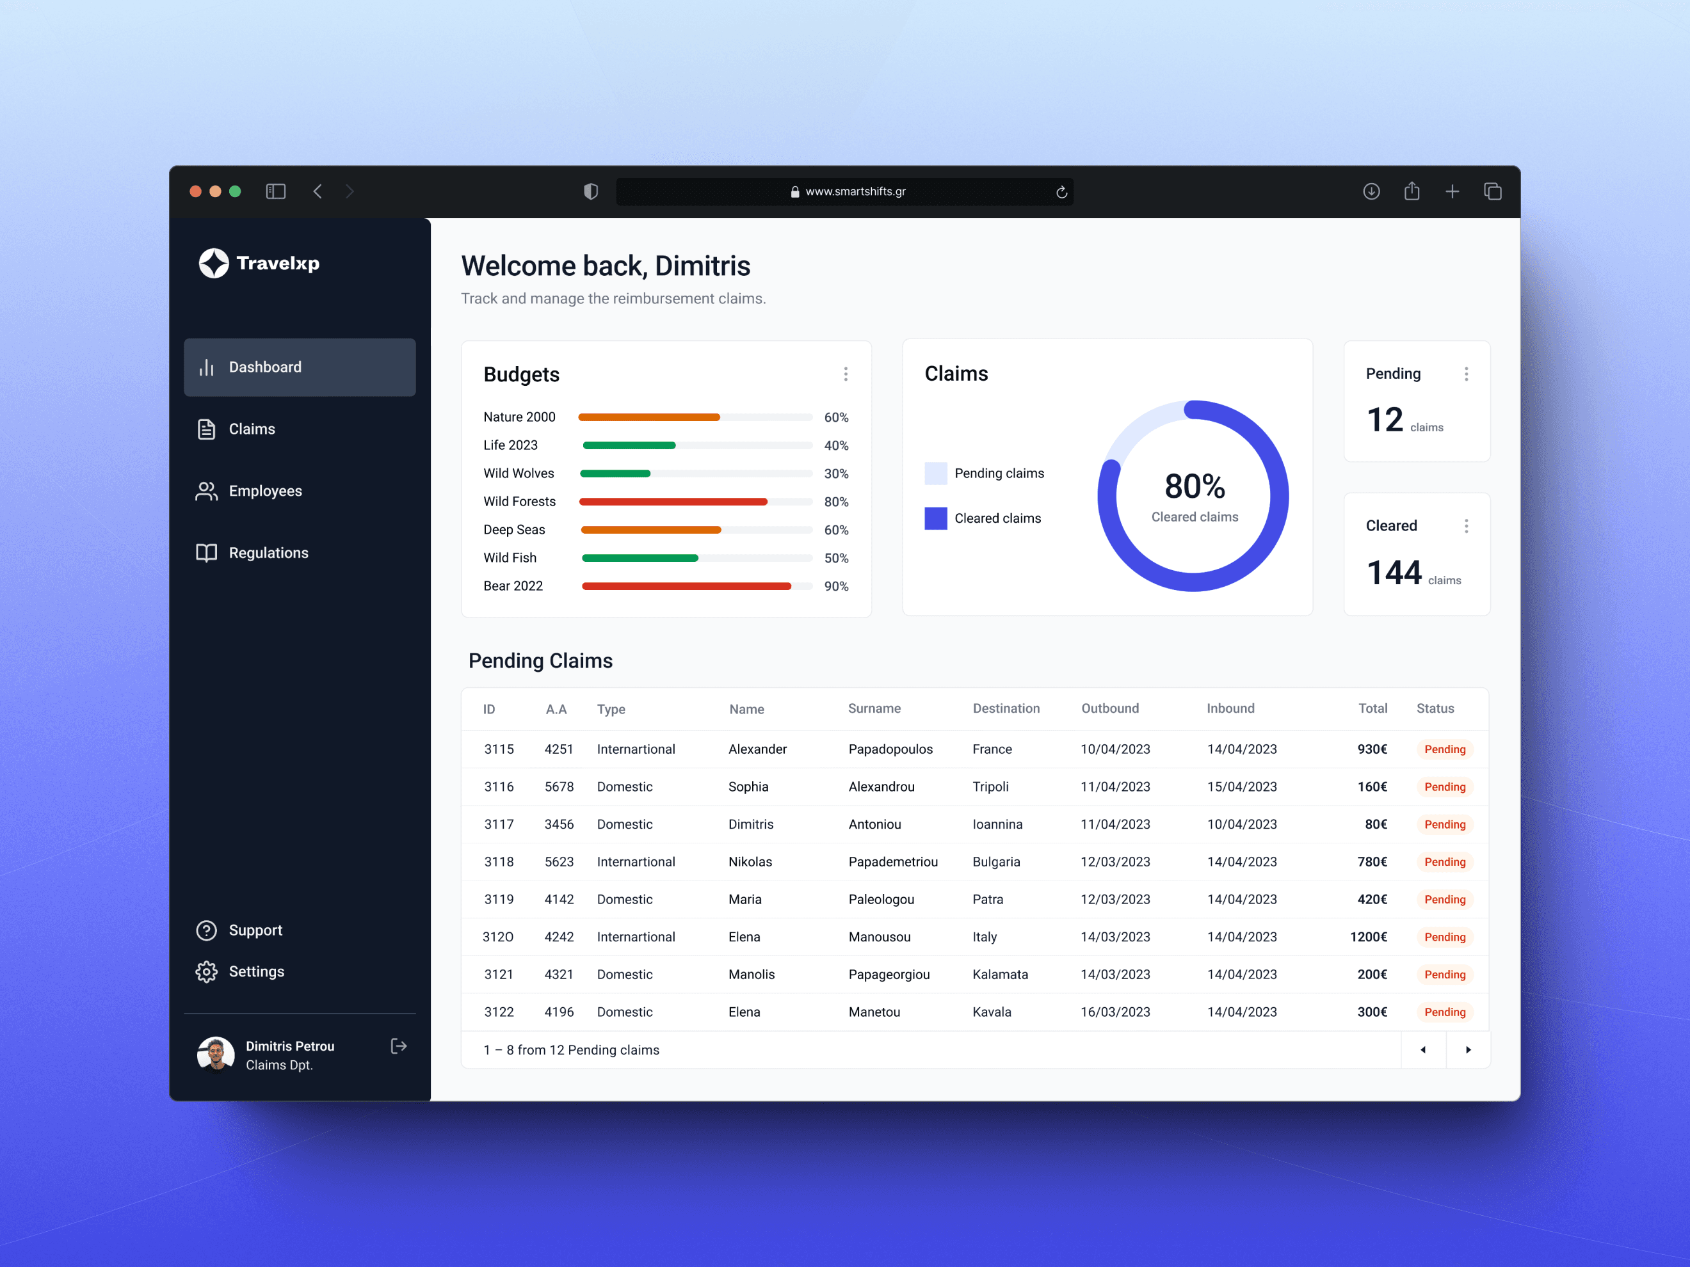Log out using the sign-out icon

click(x=398, y=1046)
